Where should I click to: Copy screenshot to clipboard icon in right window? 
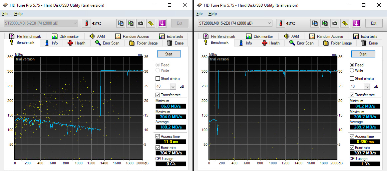[325, 23]
